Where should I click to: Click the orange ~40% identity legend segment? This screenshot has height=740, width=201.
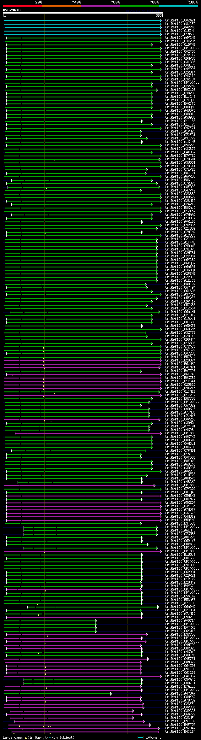61,6
